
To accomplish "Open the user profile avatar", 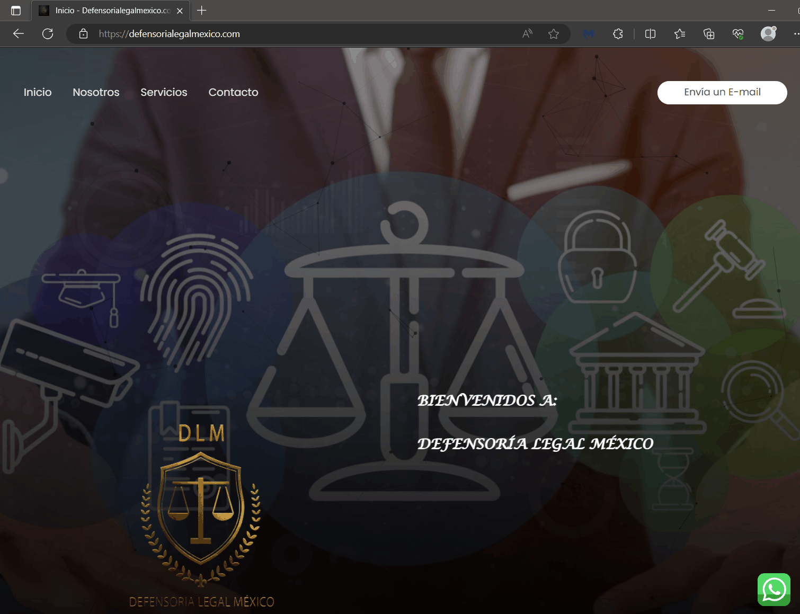I will (x=768, y=33).
